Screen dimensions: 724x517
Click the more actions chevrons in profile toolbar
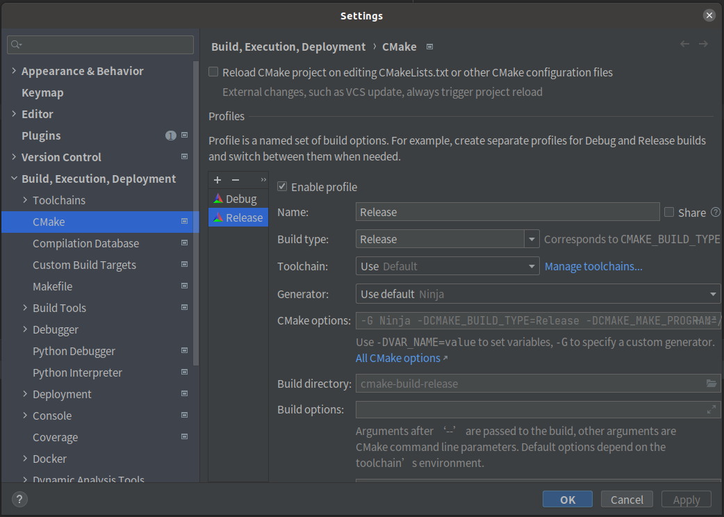pyautogui.click(x=263, y=180)
